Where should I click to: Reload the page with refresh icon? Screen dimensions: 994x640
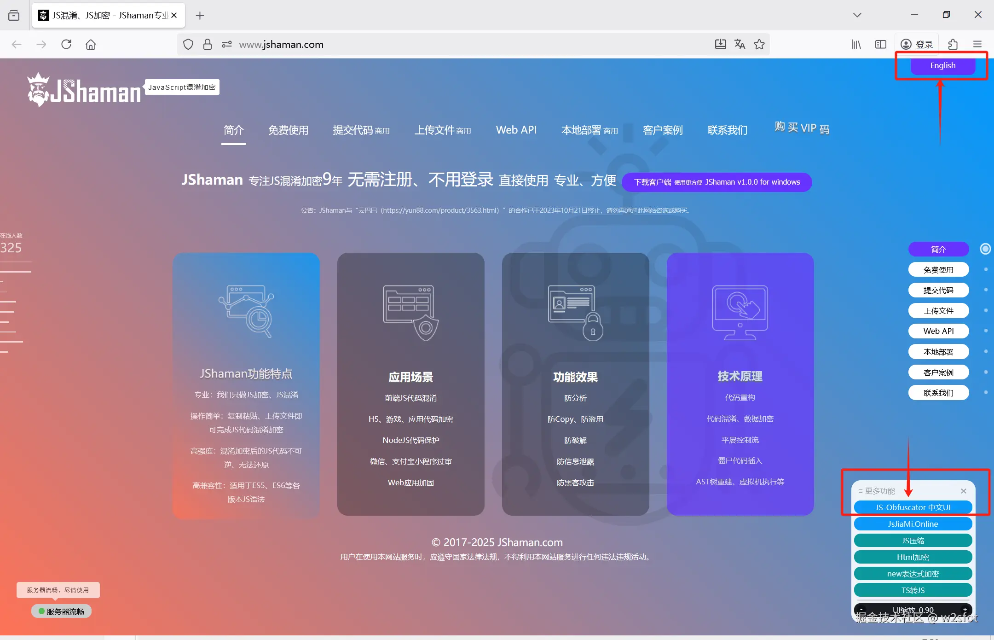pos(66,44)
